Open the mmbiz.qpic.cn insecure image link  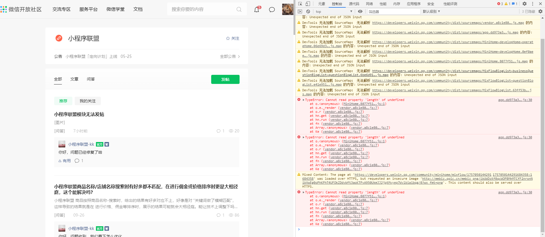coord(418,181)
